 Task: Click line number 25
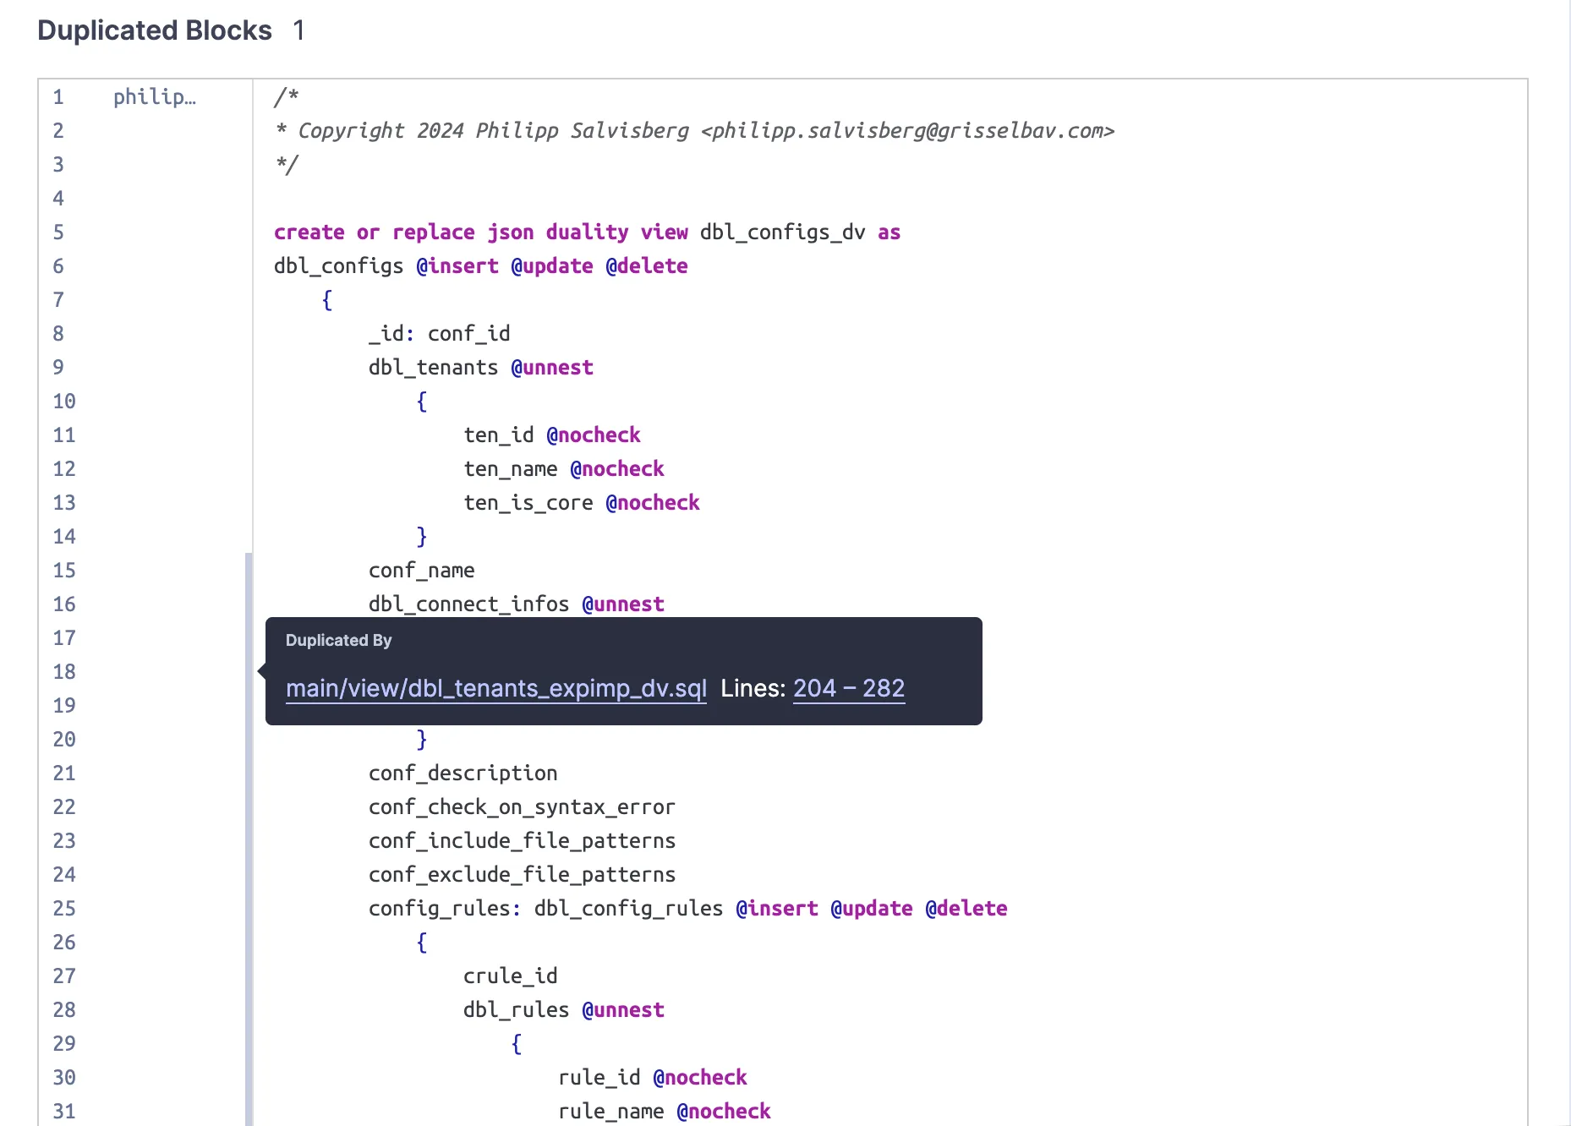(63, 908)
